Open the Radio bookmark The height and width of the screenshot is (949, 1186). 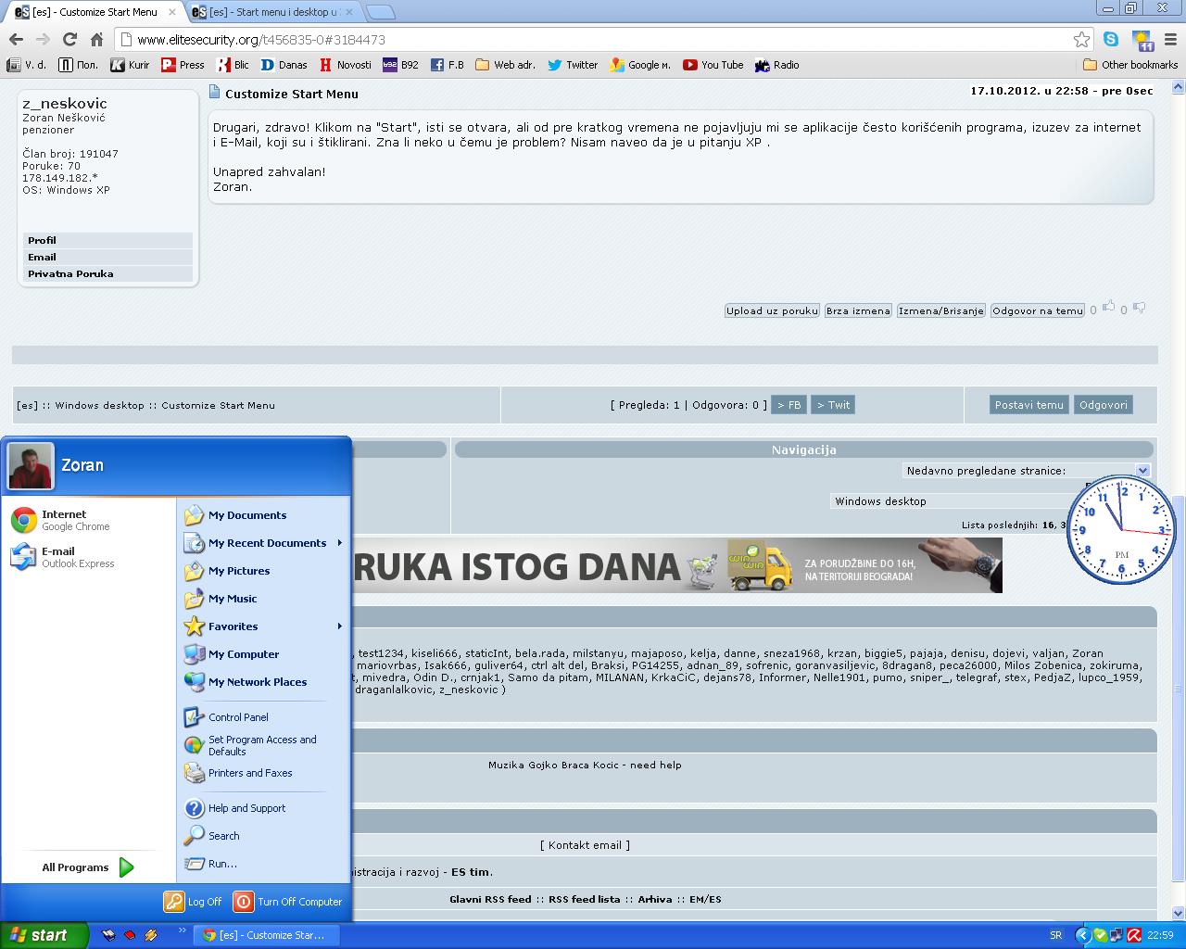(777, 65)
